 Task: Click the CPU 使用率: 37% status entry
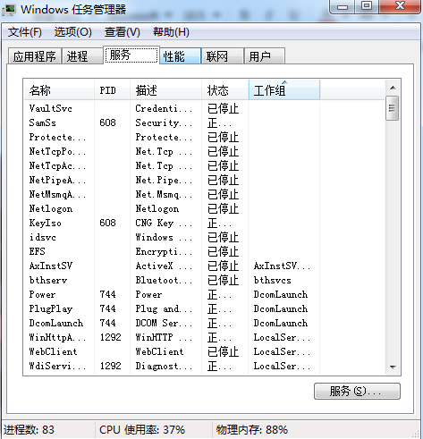pos(142,430)
